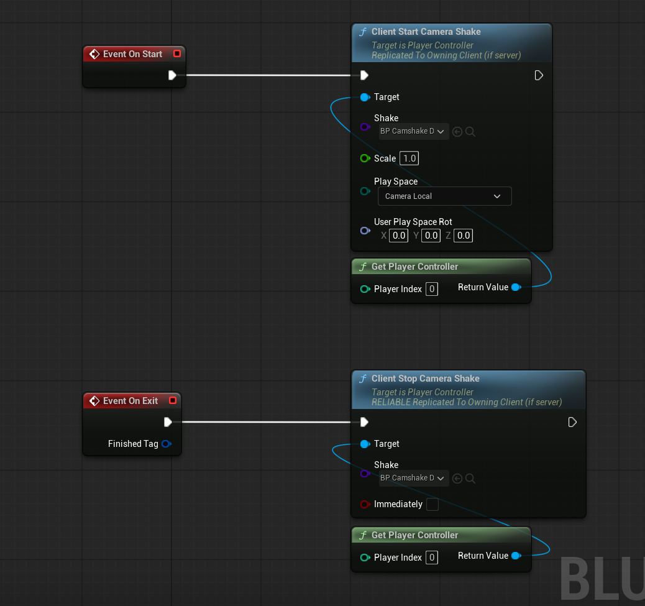This screenshot has height=606, width=645.
Task: Click the Client Stop Camera Shake output exec pin
Action: pos(572,422)
